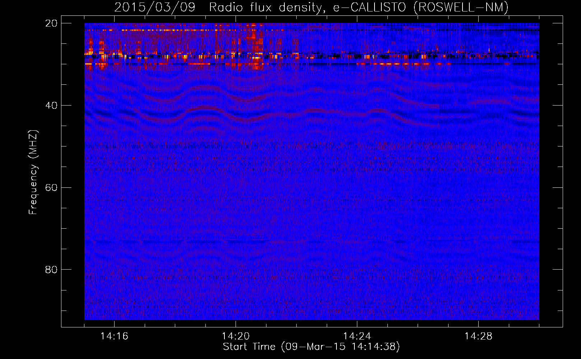Viewport: 581px width, 359px height.
Task: Click the frequency tick label '40'
Action: coord(51,106)
